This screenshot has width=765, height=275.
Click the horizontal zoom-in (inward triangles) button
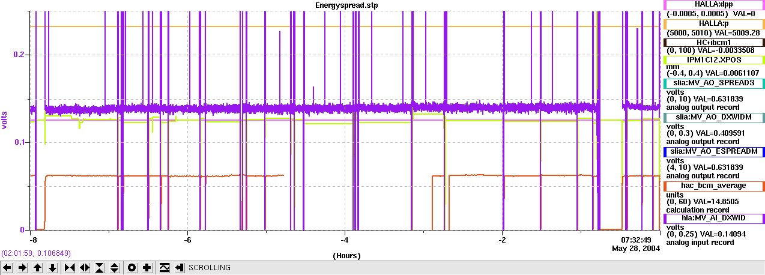click(x=70, y=267)
